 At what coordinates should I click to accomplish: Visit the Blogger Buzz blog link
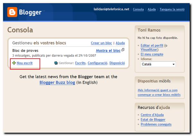click(x=57, y=83)
